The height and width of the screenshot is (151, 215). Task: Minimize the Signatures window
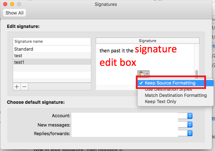(x=12, y=4)
